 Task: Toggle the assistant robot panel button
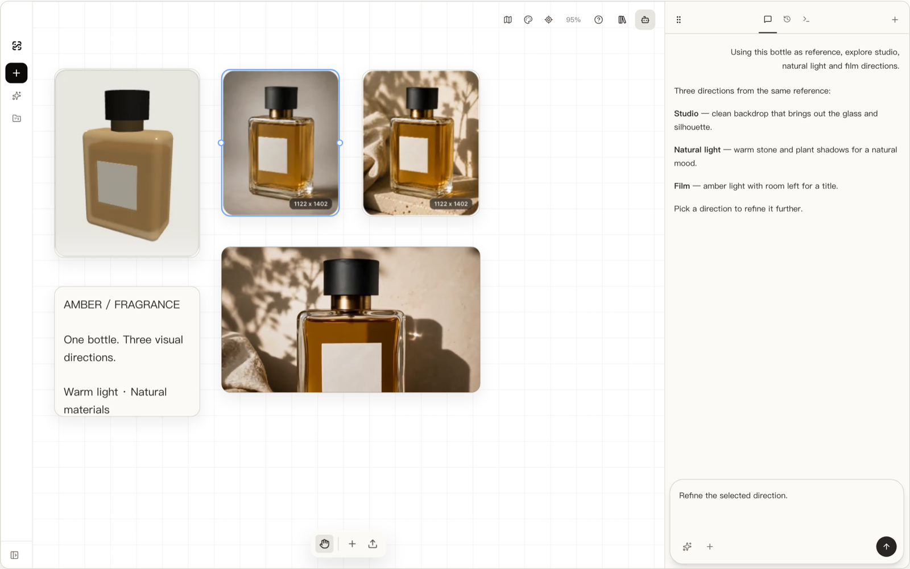pos(645,20)
